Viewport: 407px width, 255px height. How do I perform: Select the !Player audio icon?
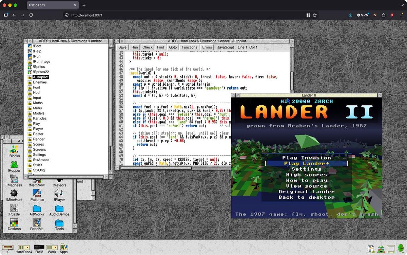pos(59,195)
